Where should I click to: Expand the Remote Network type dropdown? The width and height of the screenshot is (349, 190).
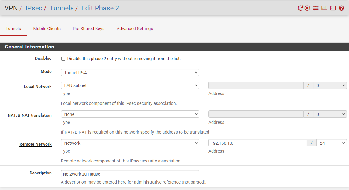[130, 143]
